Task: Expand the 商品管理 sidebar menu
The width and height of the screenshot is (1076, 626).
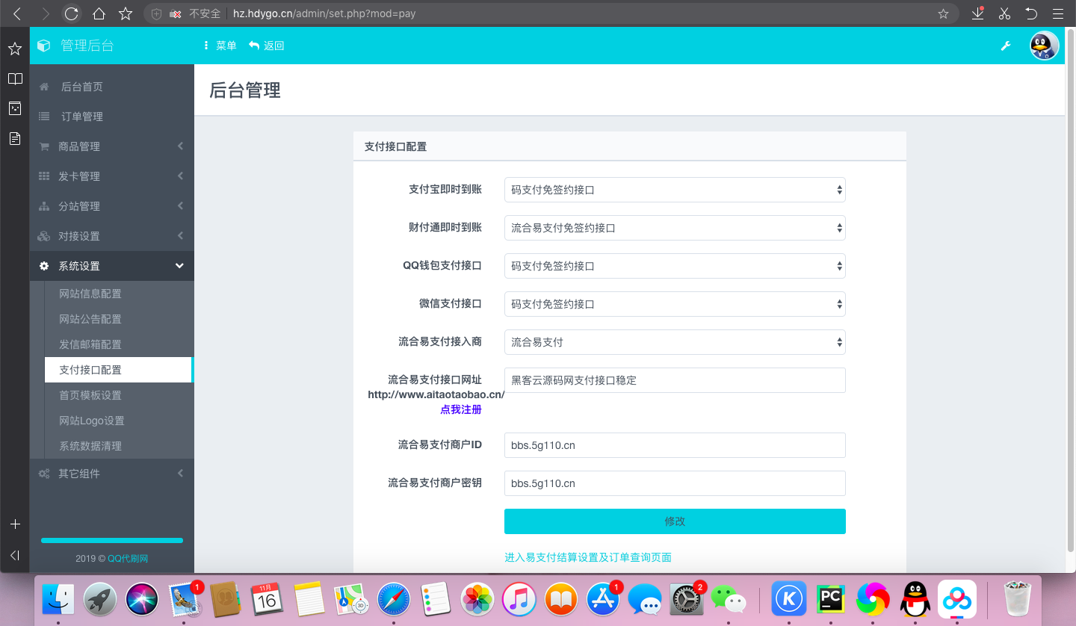Action: [x=111, y=146]
